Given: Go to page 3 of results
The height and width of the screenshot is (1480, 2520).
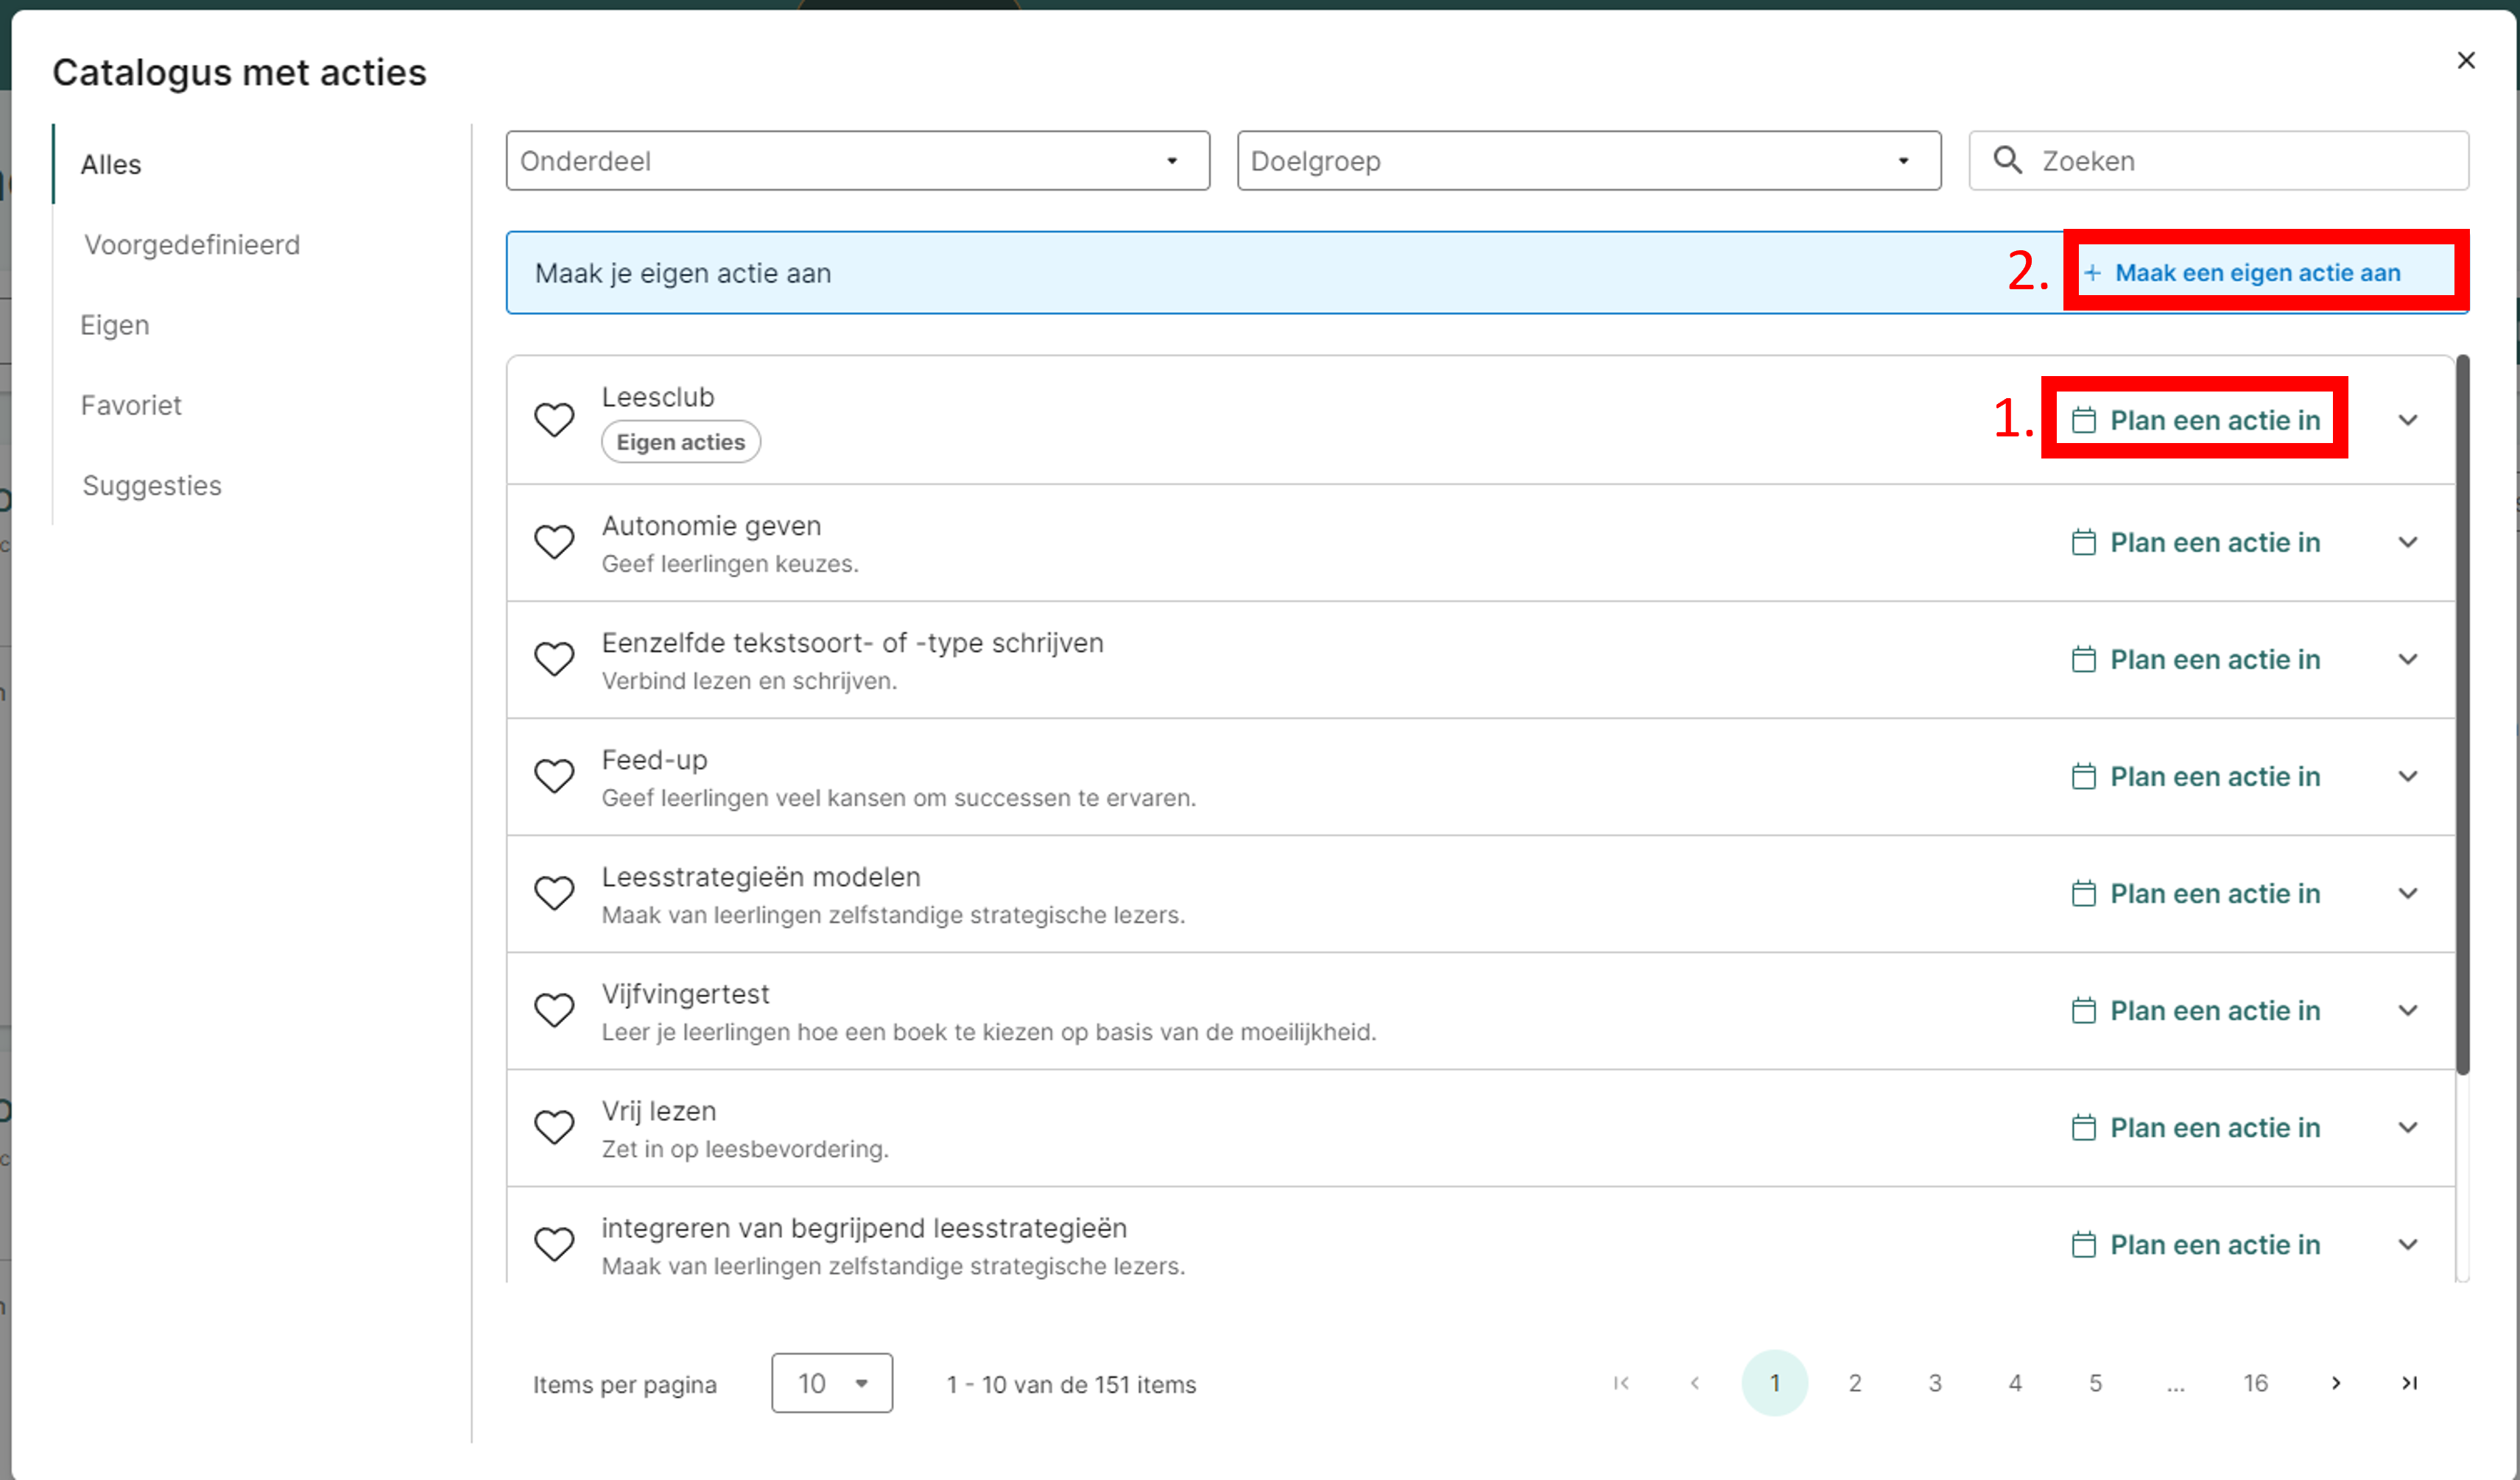Looking at the screenshot, I should (1934, 1383).
